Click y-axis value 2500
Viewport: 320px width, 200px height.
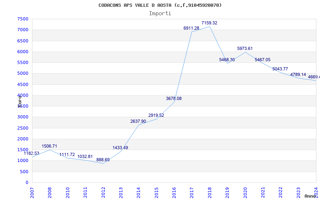click(23, 128)
